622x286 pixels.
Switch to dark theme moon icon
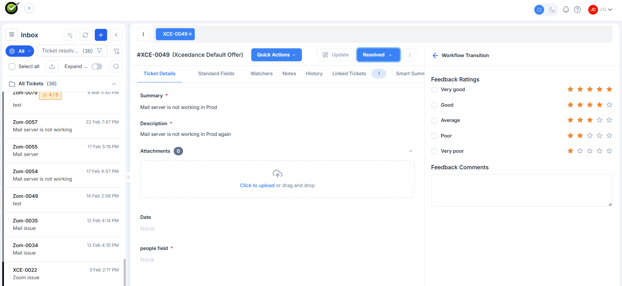click(552, 10)
